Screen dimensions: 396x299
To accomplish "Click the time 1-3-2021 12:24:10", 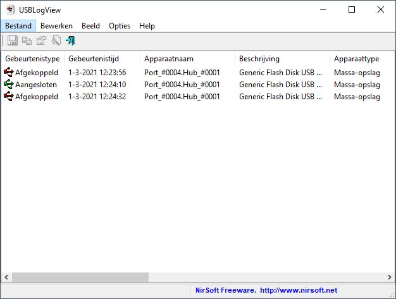I will [x=97, y=85].
